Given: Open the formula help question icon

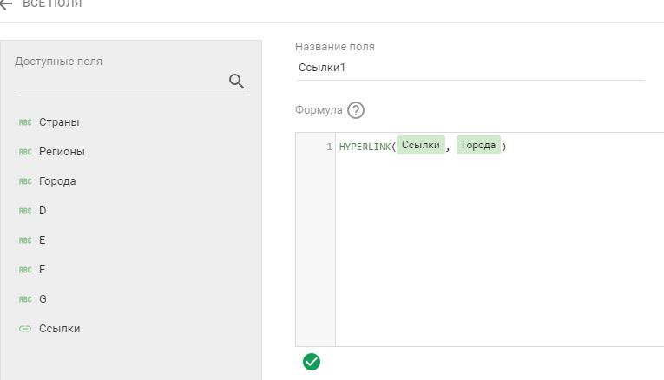Looking at the screenshot, I should [x=356, y=110].
